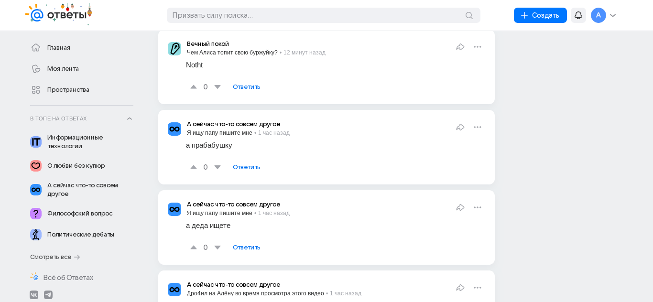The height and width of the screenshot is (302, 653).
Task: Focus the "Призвать силу поиска" search field
Action: click(x=316, y=15)
